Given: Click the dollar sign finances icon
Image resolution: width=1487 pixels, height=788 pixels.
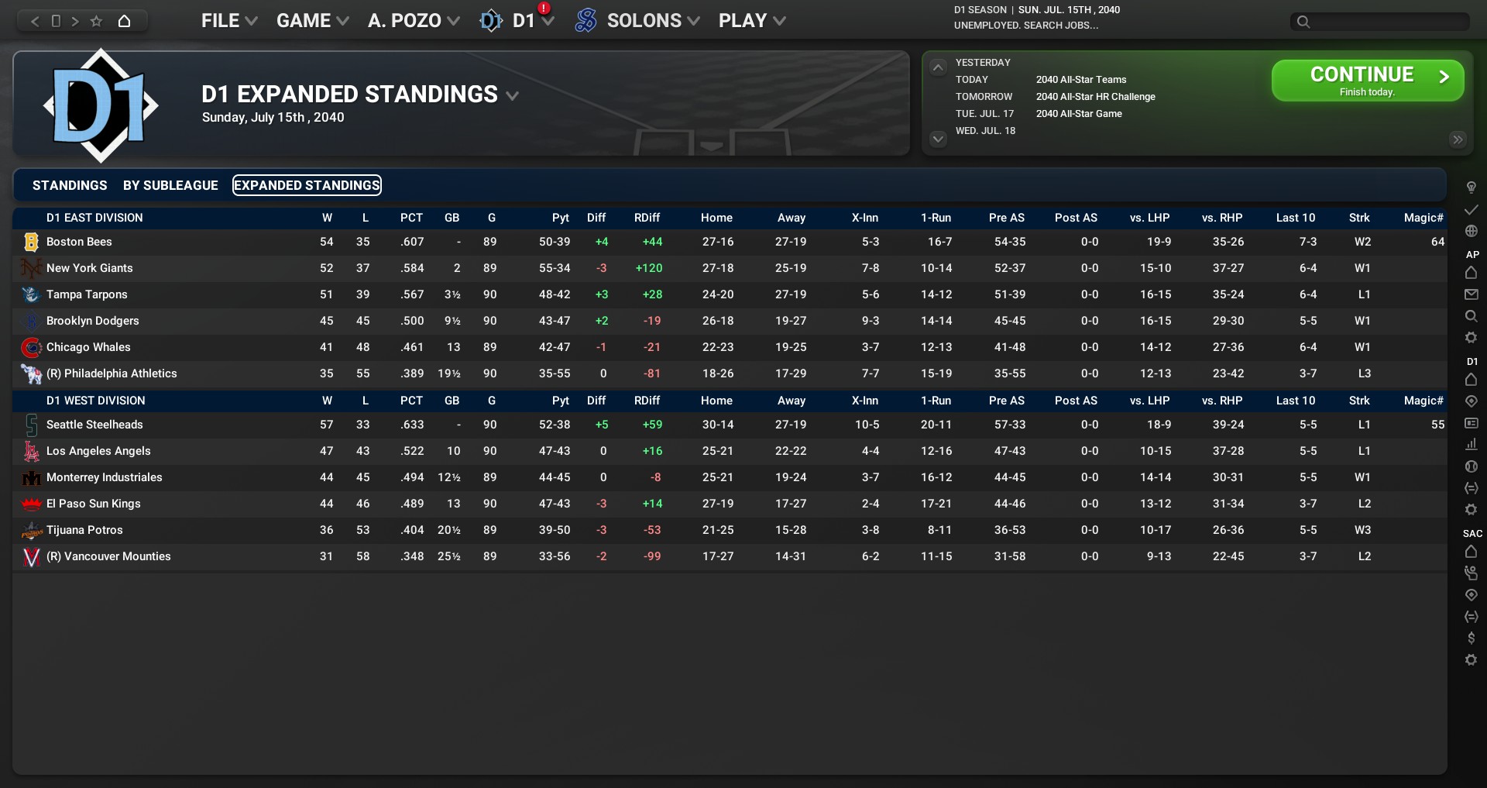Looking at the screenshot, I should click(1471, 638).
